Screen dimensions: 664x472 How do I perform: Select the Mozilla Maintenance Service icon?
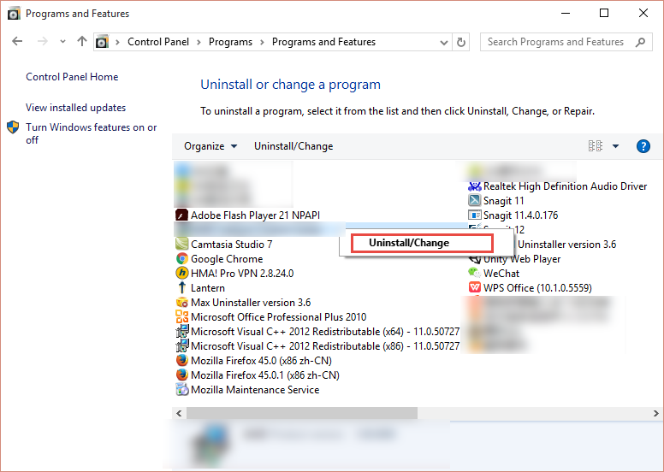click(x=182, y=389)
